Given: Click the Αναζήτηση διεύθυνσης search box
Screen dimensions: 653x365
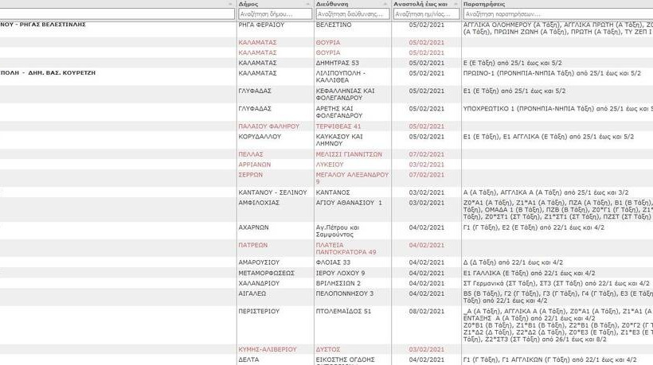Looking at the screenshot, I should (352, 14).
